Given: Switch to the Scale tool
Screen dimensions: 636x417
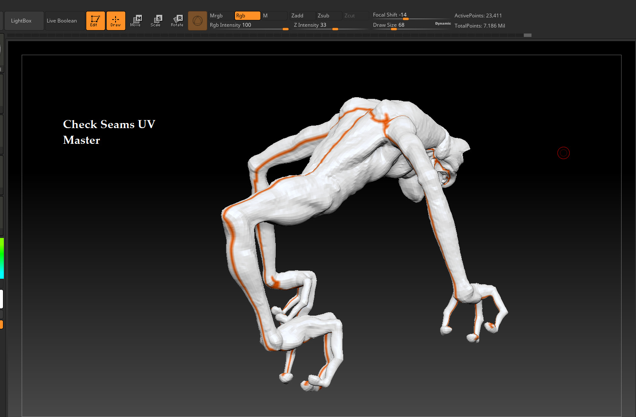Looking at the screenshot, I should point(156,21).
